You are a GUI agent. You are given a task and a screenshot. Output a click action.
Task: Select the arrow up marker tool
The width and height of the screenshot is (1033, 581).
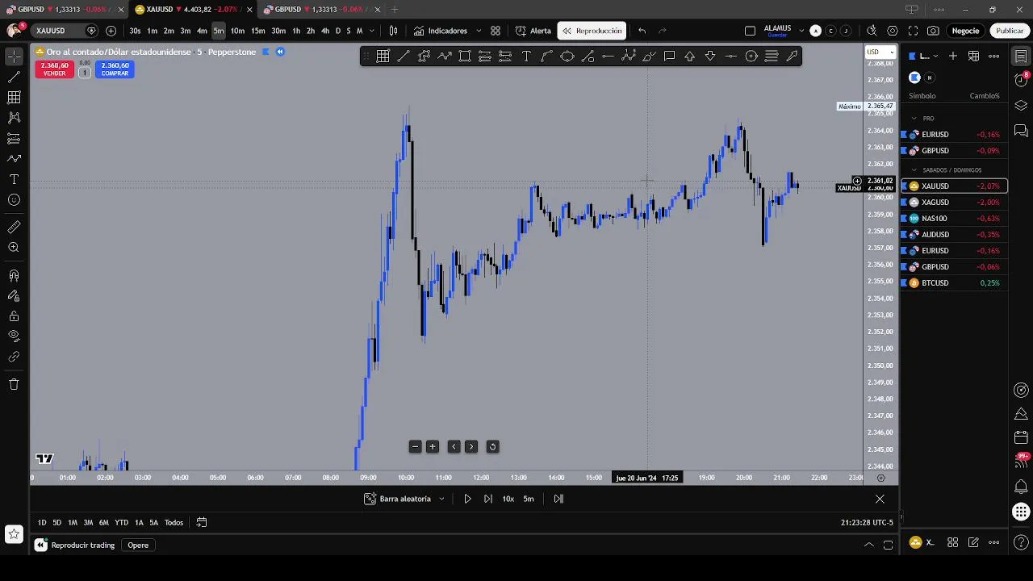[689, 56]
